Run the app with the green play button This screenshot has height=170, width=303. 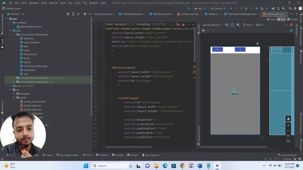231,8
